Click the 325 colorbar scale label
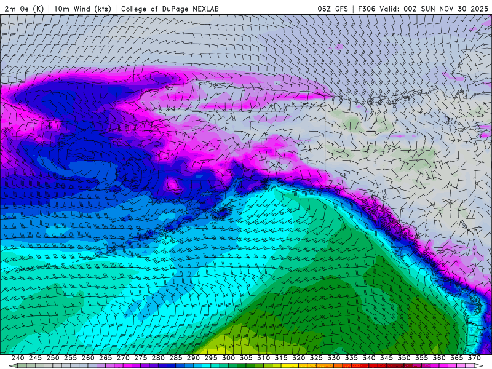Image resolution: width=492 pixels, height=369 pixels. point(316,358)
